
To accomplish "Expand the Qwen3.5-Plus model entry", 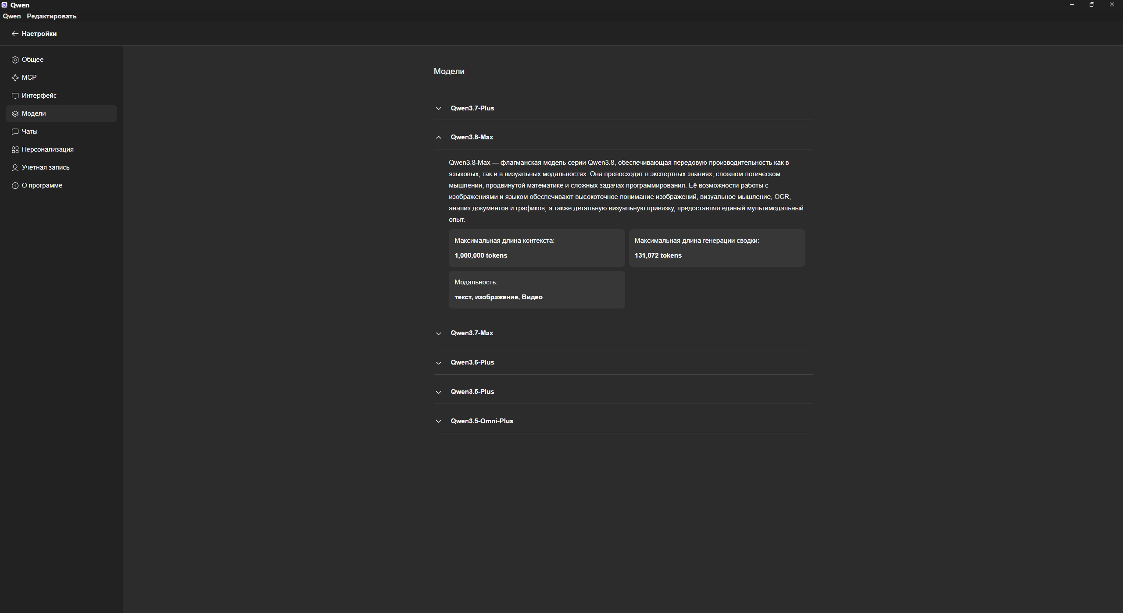I will 623,392.
